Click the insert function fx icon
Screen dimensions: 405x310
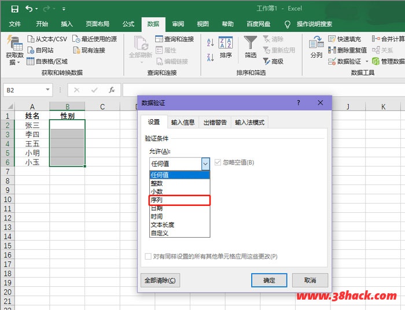click(x=111, y=90)
